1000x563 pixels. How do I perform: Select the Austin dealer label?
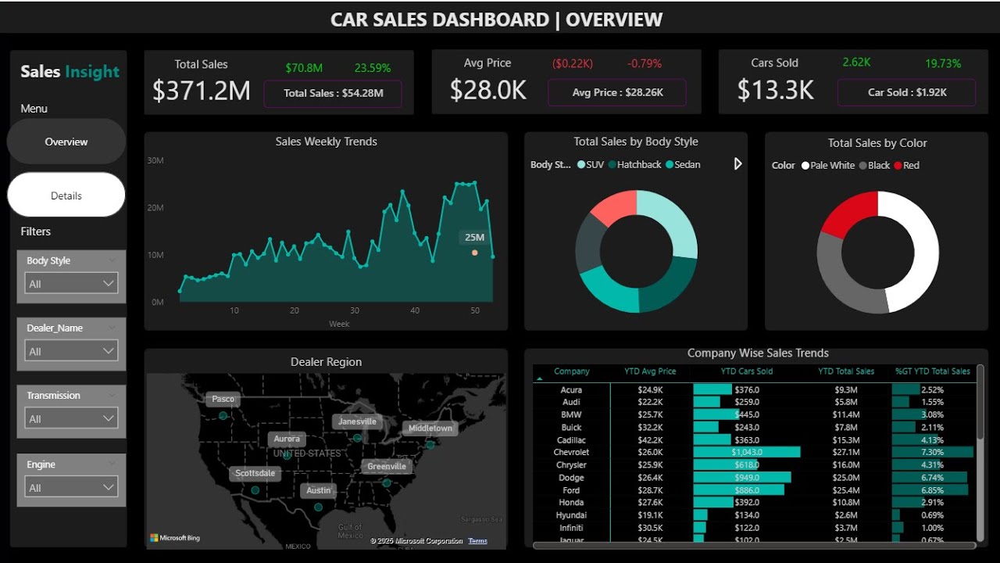(319, 490)
